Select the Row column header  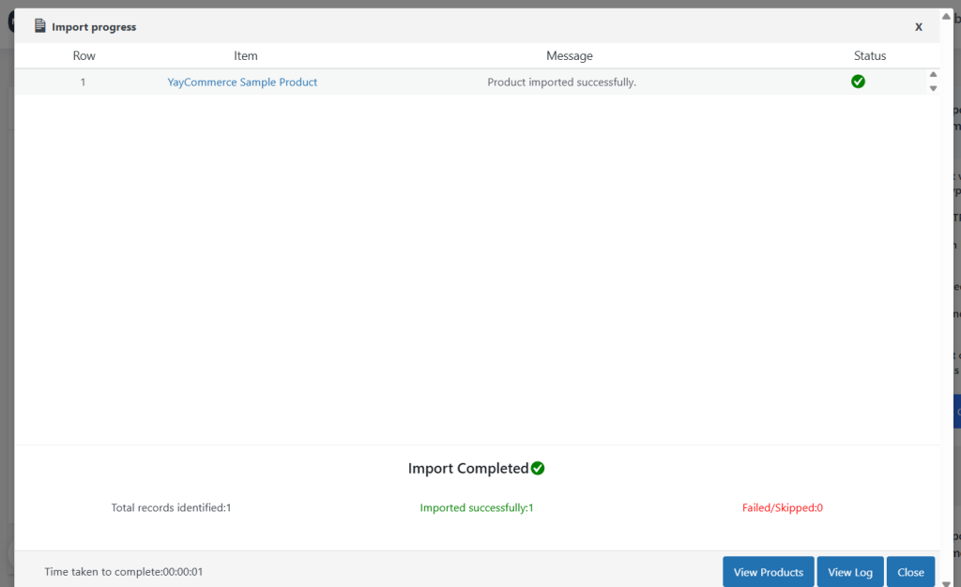coord(84,56)
